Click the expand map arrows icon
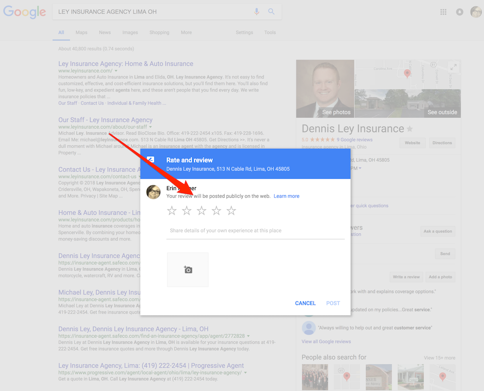The image size is (484, 391). click(x=453, y=67)
